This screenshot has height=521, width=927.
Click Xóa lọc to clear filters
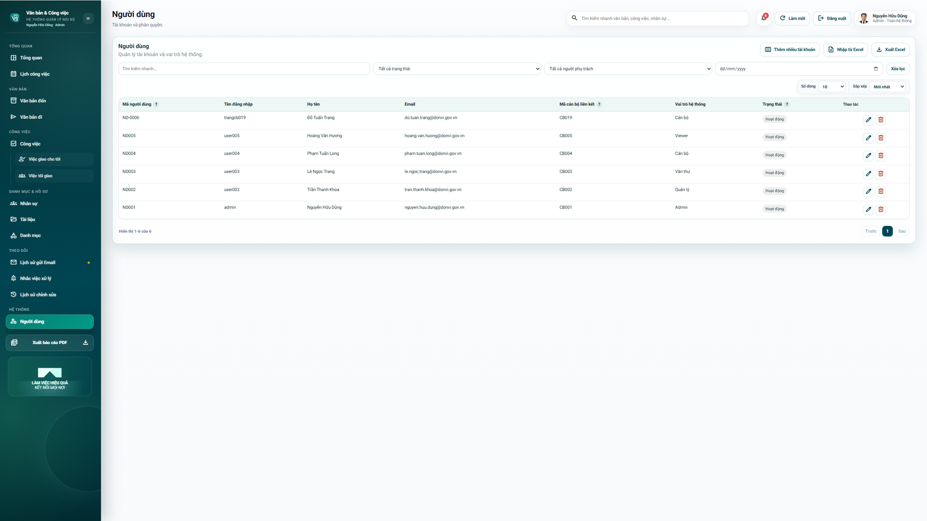pyautogui.click(x=898, y=69)
